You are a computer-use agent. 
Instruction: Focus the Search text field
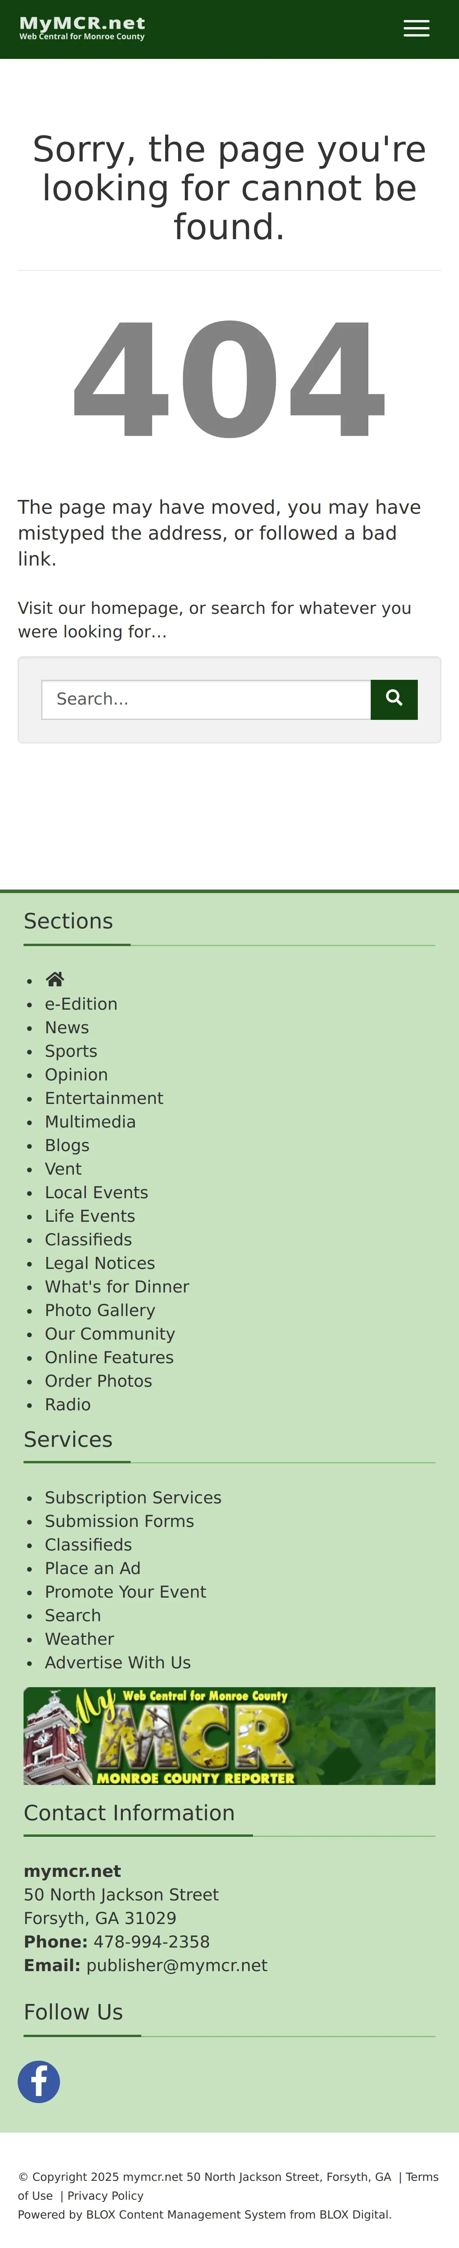point(206,699)
